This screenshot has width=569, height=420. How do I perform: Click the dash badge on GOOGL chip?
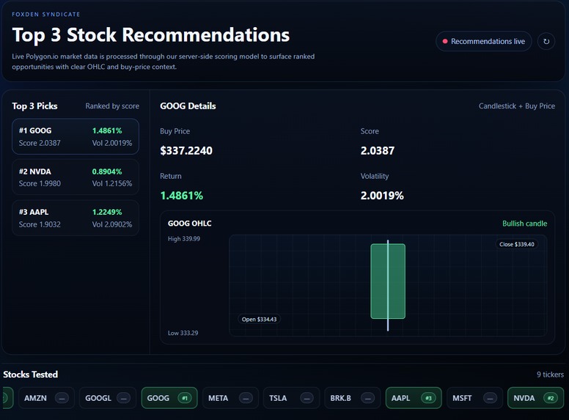(123, 398)
